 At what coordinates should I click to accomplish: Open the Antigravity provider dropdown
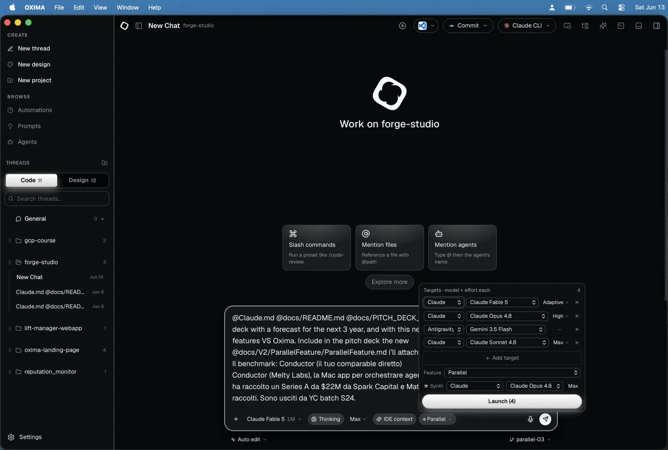coord(444,330)
